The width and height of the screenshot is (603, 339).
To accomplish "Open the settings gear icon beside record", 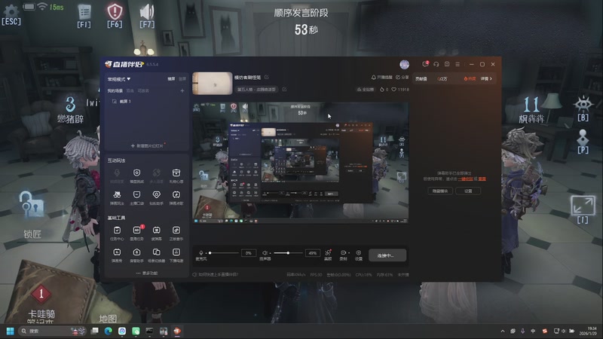I will [x=359, y=253].
